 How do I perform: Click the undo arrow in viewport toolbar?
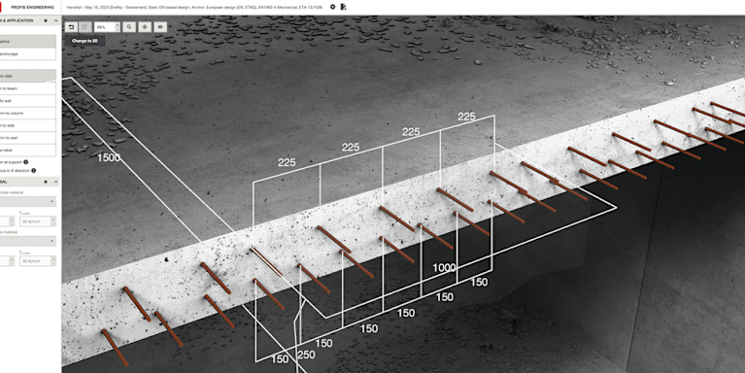coord(71,27)
